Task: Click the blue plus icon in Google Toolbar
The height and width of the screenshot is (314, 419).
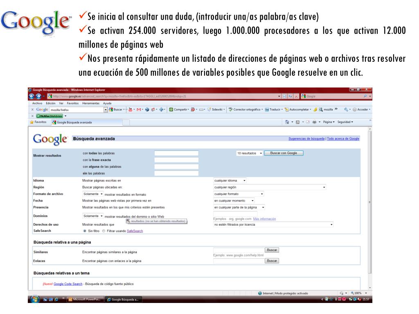Action: click(161, 110)
